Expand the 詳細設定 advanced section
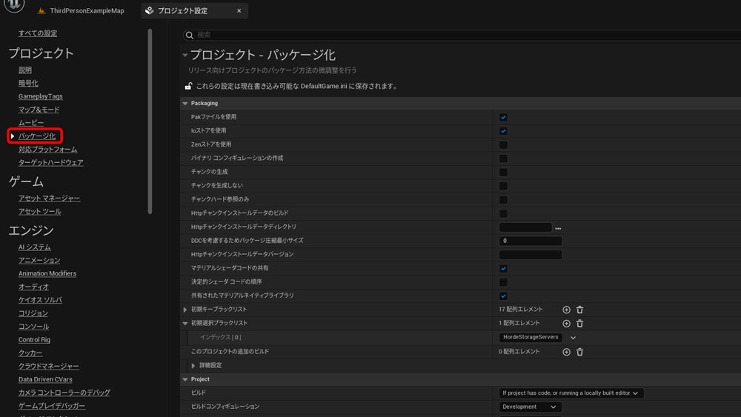 pyautogui.click(x=193, y=366)
